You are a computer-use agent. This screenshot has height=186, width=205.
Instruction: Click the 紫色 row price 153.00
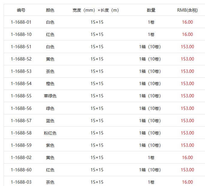click(x=187, y=145)
